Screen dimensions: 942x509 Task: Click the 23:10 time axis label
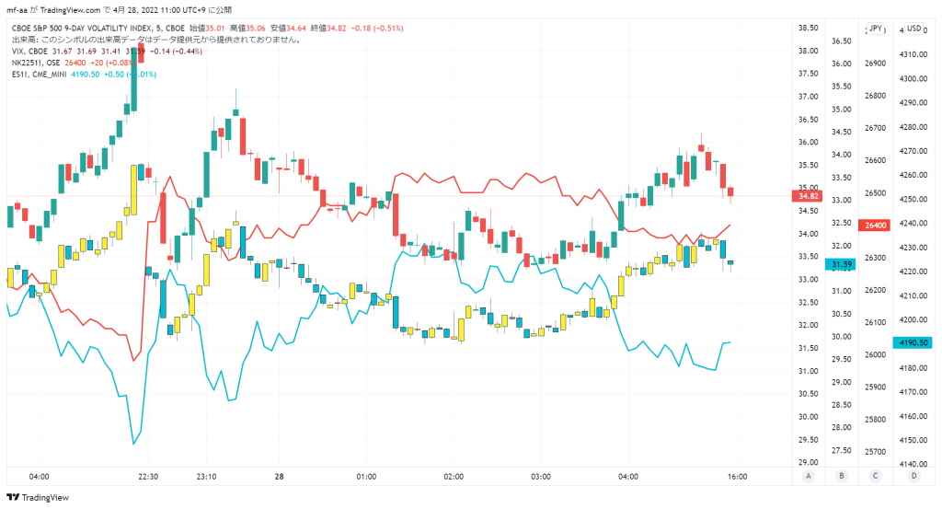[x=206, y=477]
